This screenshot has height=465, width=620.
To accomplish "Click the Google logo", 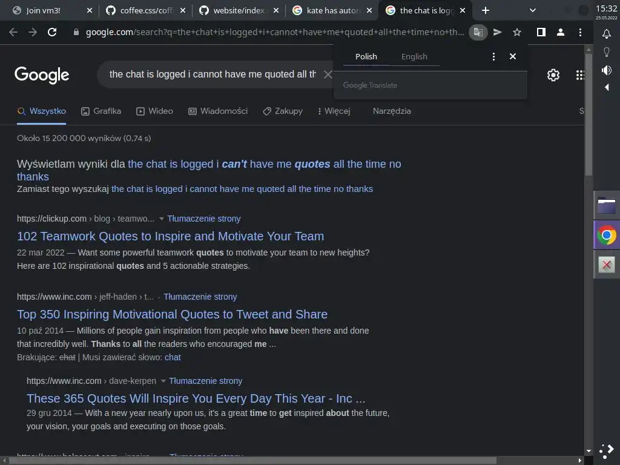I will point(42,74).
